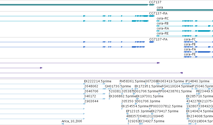Select feature label 2646706
Viewport: 213px width, 125px height.
pyautogui.click(x=91, y=91)
